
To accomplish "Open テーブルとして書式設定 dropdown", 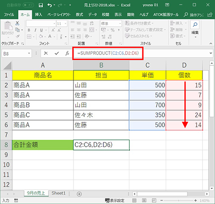I will point(146,30).
